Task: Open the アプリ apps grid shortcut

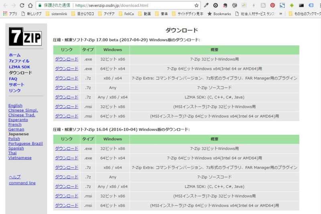Action: pos(10,14)
